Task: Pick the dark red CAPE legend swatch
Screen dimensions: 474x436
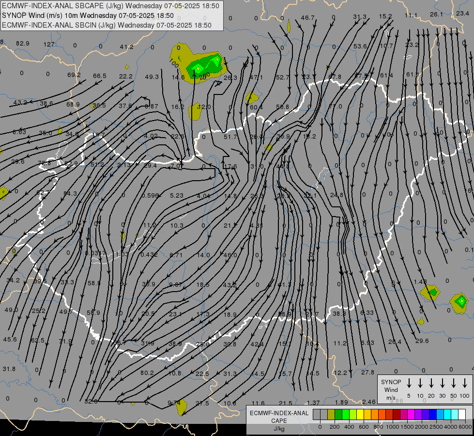Action: coord(397,415)
